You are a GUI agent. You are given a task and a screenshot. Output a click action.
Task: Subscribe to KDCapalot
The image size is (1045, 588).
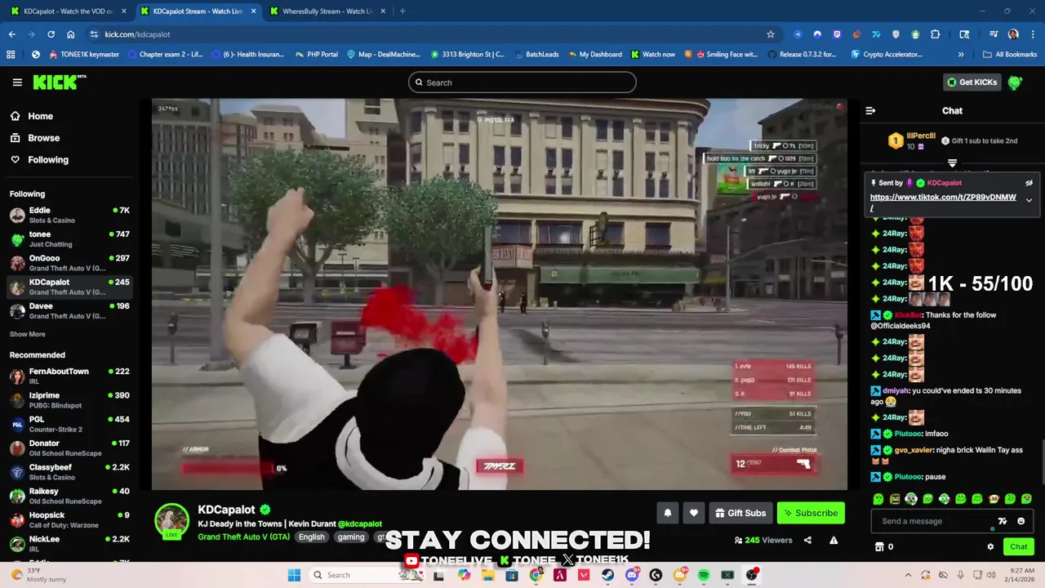pyautogui.click(x=811, y=513)
